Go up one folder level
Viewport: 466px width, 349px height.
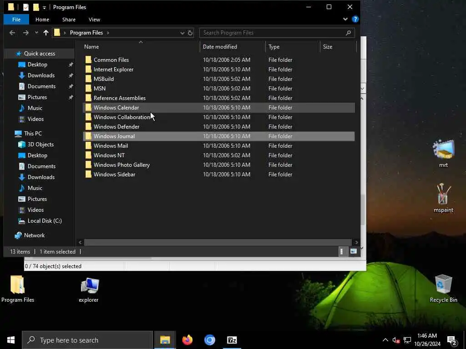point(46,33)
